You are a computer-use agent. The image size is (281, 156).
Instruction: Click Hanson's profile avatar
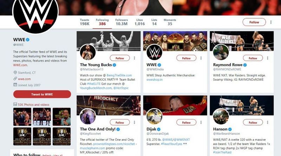[221, 116]
